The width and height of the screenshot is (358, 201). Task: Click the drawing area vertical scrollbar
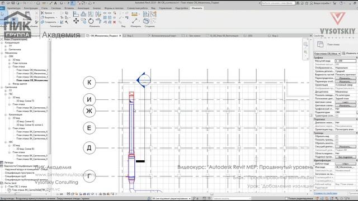click(x=310, y=116)
